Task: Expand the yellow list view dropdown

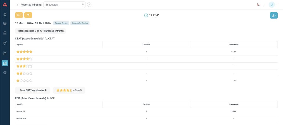Action: pos(19,15)
